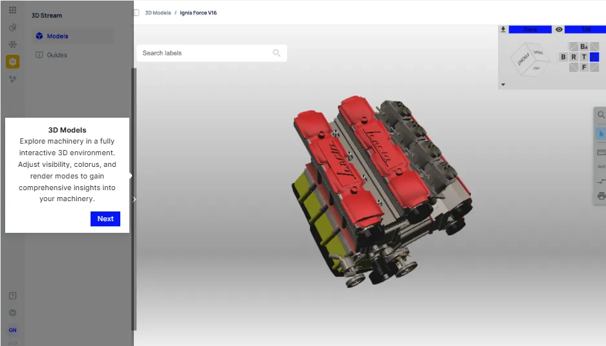Viewport: 606px width, 346px height.
Task: Toggle the checkbox beside the breadcrumb
Action: 136,13
